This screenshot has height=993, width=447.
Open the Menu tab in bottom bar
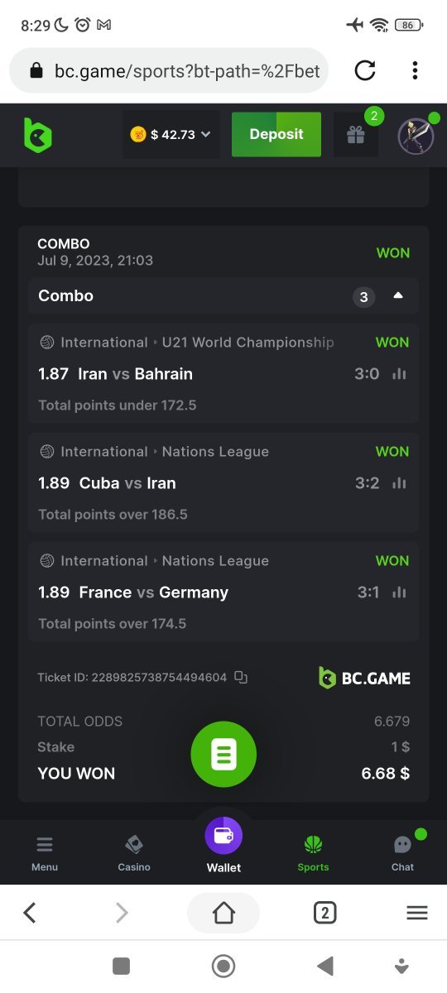[45, 853]
